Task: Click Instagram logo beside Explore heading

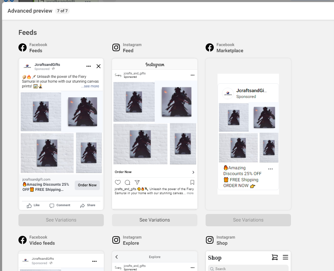Action: point(116,240)
